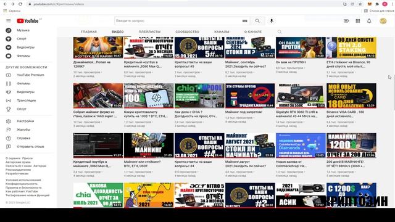This screenshot has width=395, height=222.
Task: Open О сервисе footer link
Action: [12, 158]
